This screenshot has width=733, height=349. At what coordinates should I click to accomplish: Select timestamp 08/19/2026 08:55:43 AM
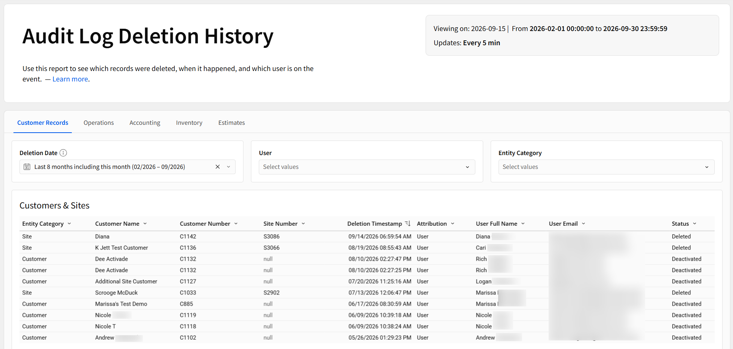380,248
